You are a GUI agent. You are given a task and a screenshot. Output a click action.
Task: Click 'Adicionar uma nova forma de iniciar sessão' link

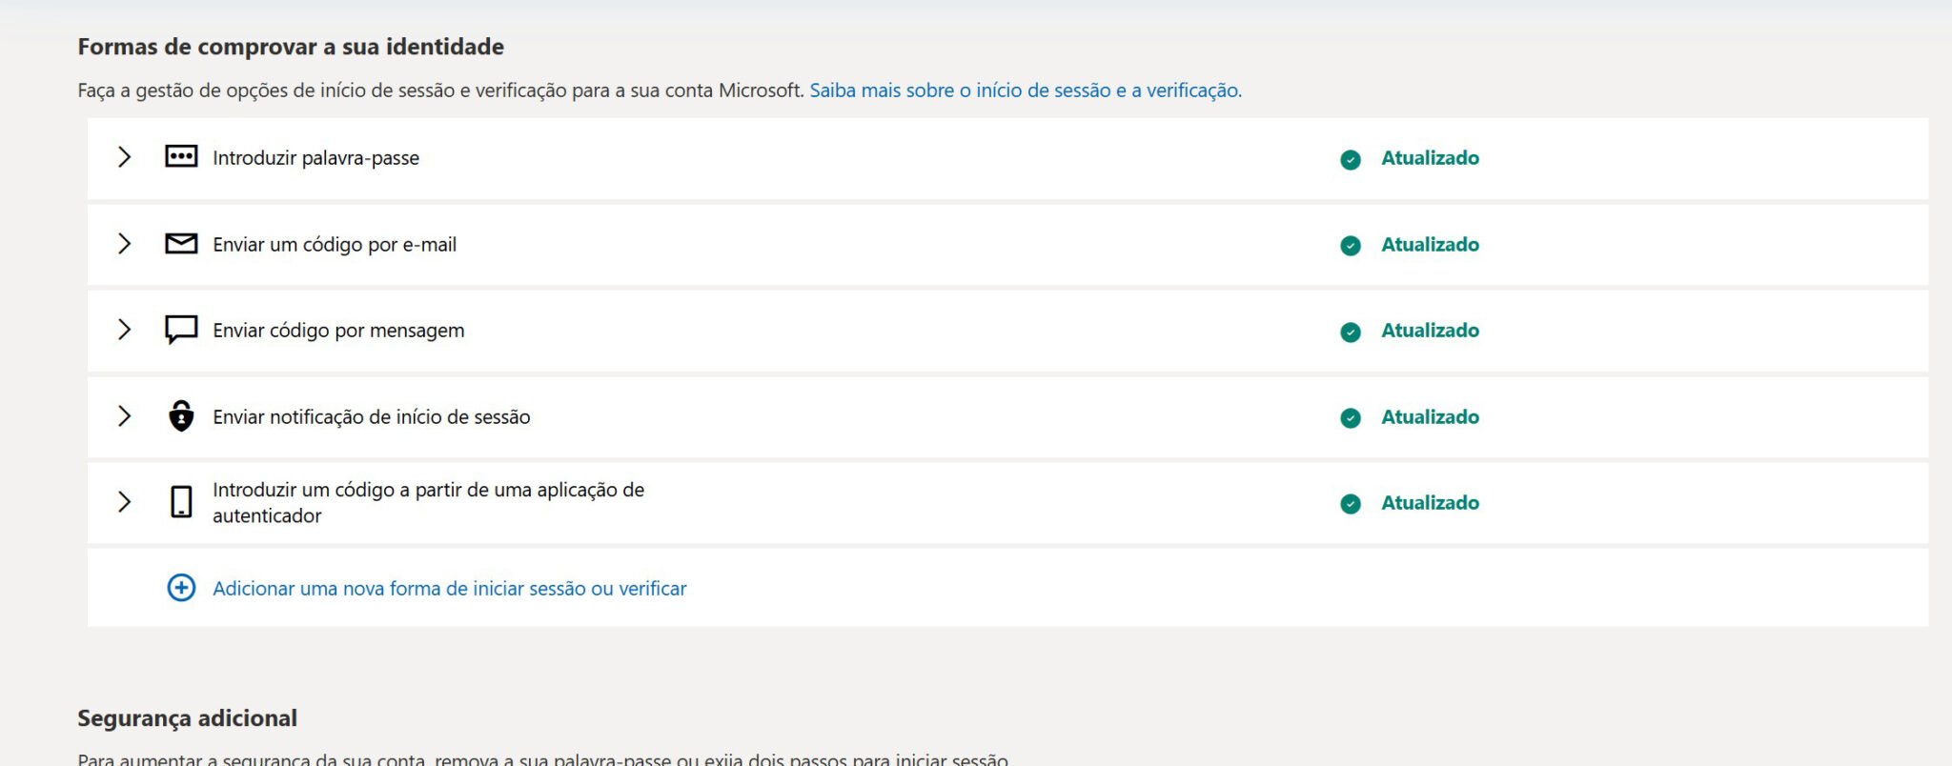(449, 589)
